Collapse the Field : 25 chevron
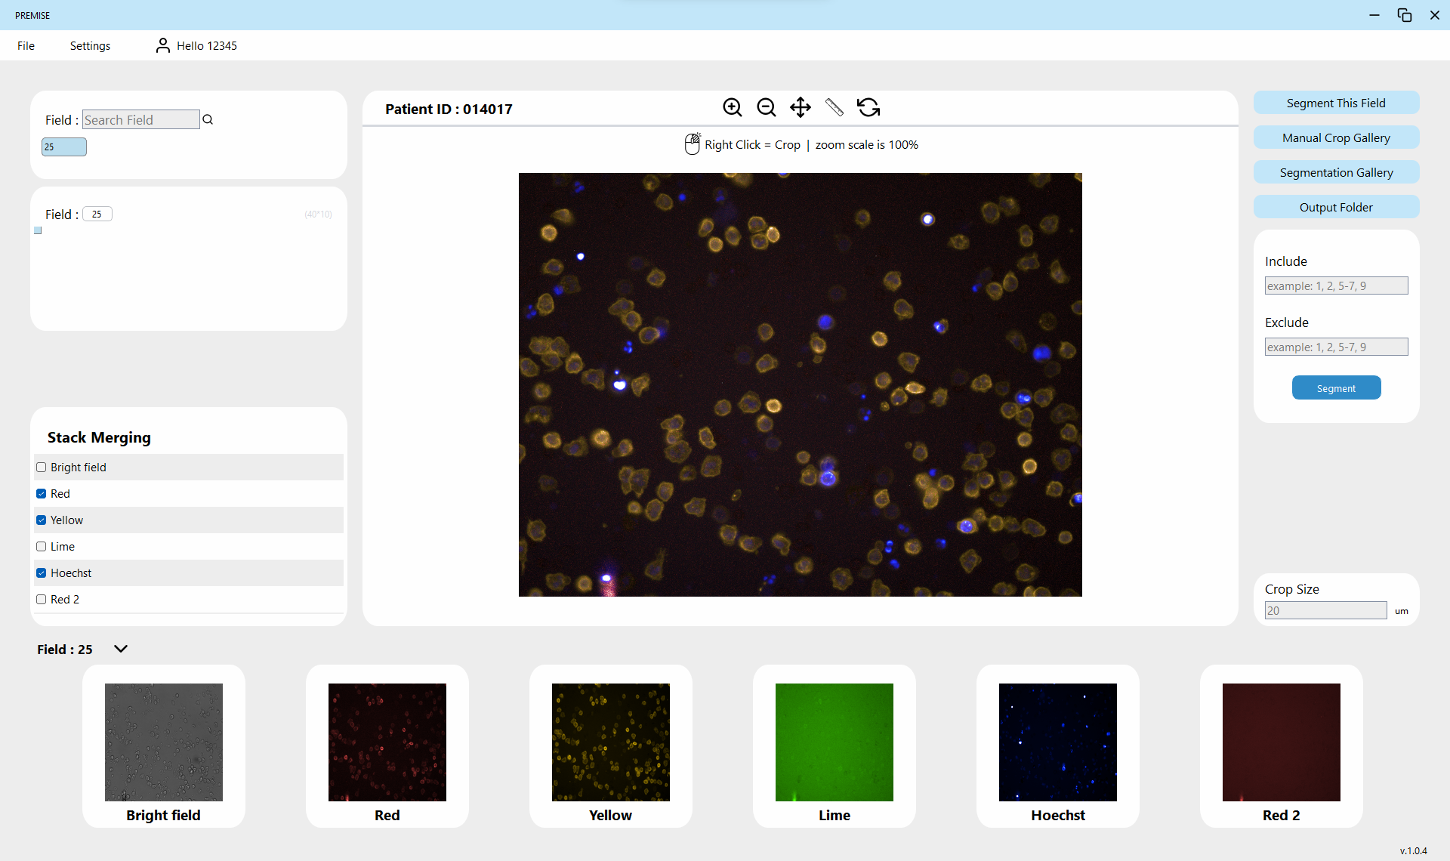The width and height of the screenshot is (1450, 861). click(121, 649)
